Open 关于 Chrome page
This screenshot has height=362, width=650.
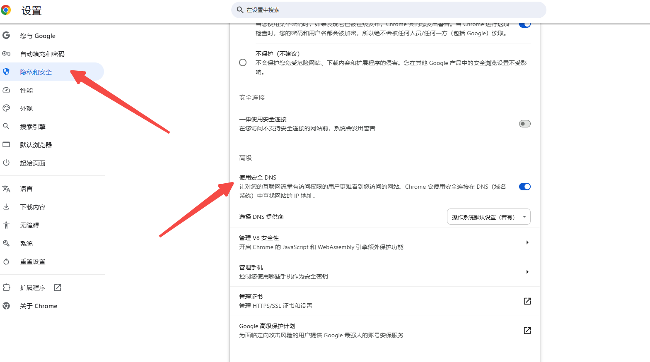click(x=52, y=306)
